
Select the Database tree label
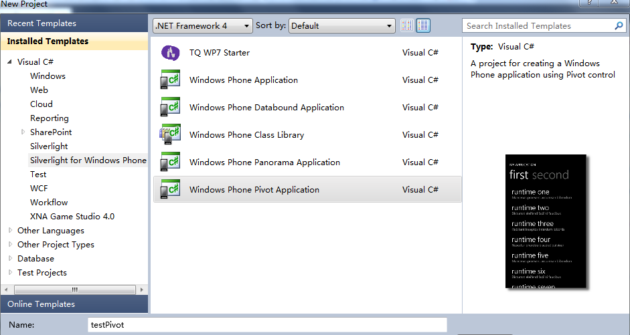coord(35,258)
